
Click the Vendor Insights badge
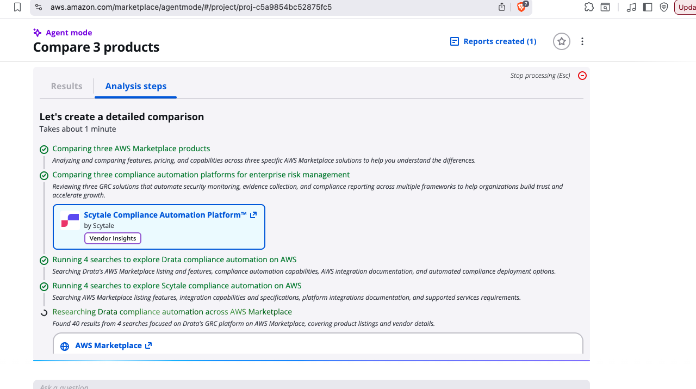[113, 238]
